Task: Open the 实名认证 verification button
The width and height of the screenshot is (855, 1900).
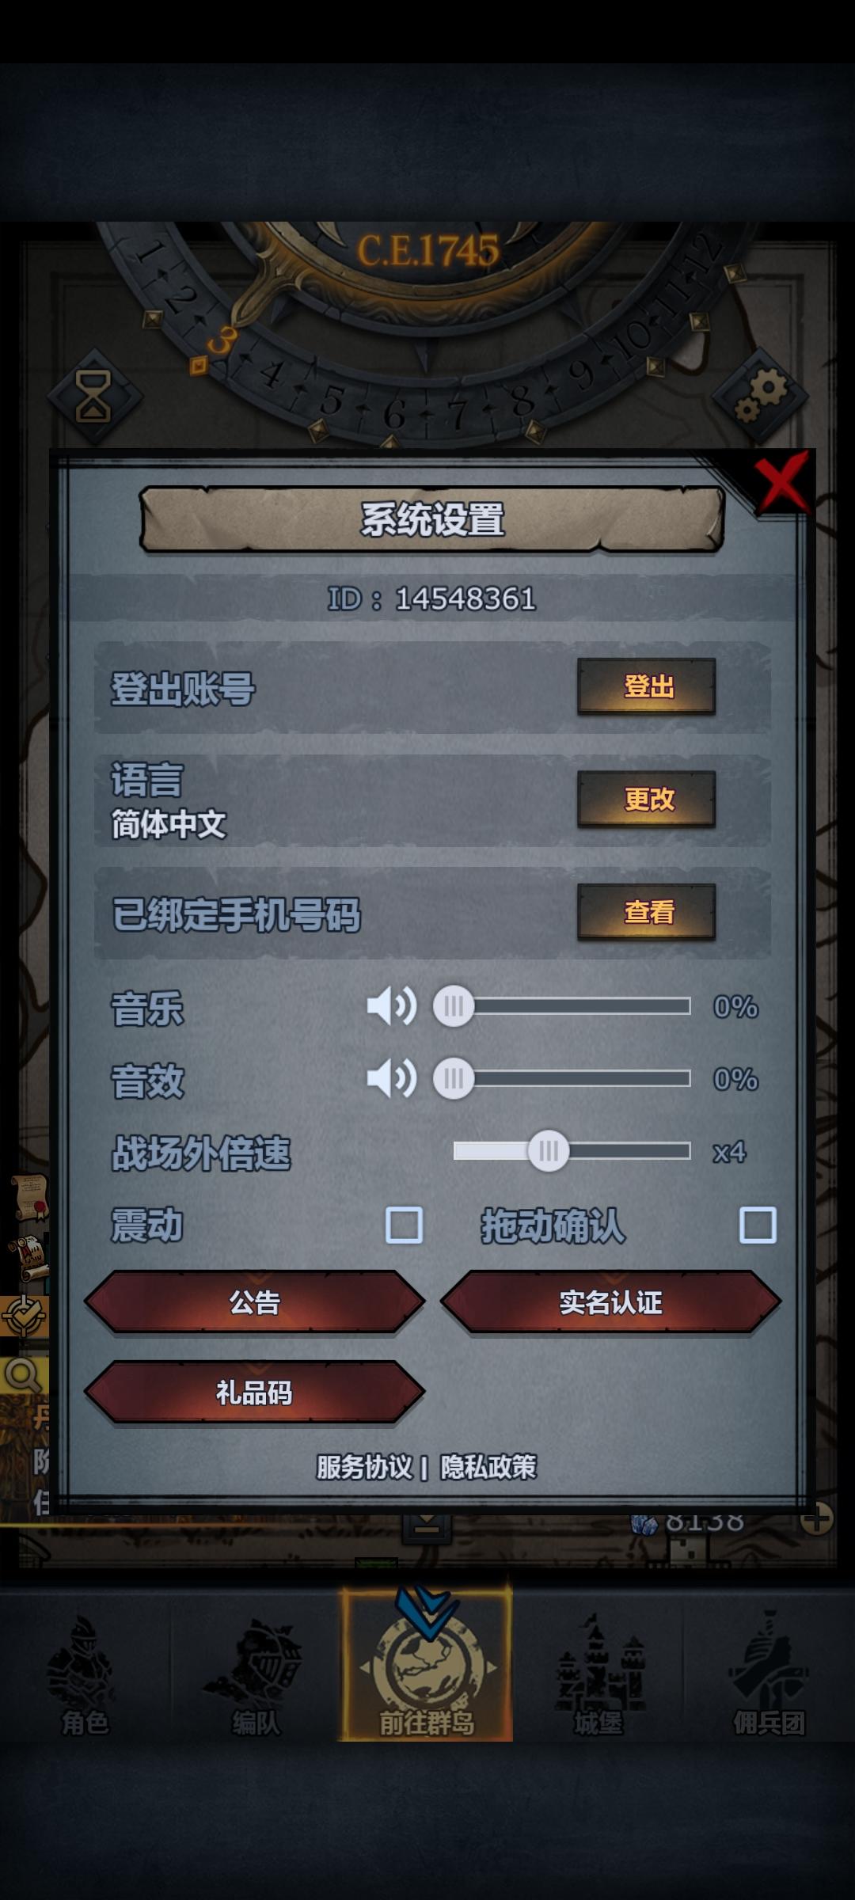Action: [610, 1302]
